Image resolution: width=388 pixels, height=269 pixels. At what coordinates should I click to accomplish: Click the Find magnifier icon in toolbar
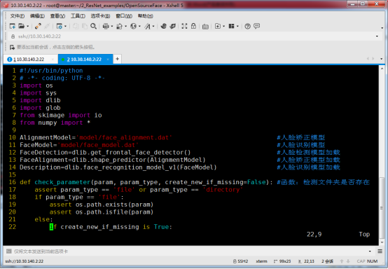pyautogui.click(x=93, y=26)
